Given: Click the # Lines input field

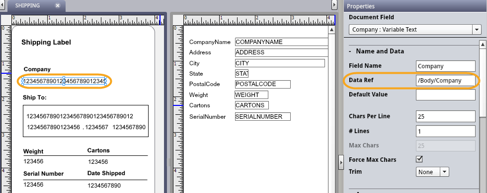Looking at the screenshot, I should (446, 131).
